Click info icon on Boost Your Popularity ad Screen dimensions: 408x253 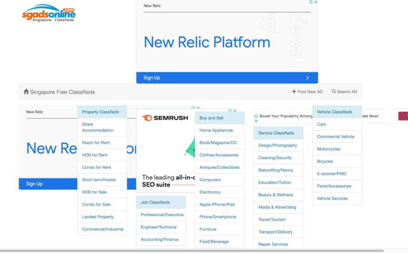tap(256, 116)
